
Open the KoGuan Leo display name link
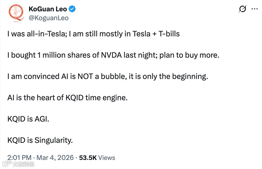[x=48, y=9]
